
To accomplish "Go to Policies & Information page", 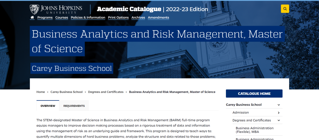I will click(x=88, y=17).
